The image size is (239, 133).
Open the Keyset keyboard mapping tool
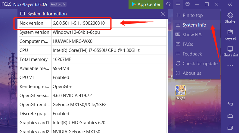[x=230, y=35]
